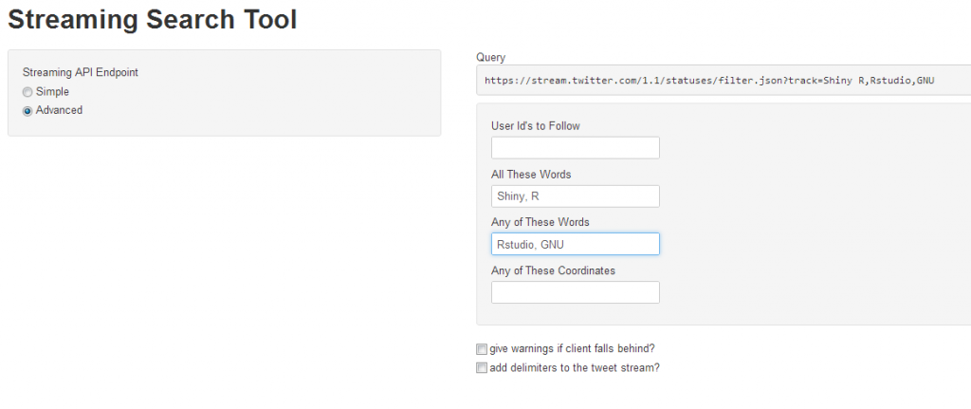Click the "Simple" option label text
This screenshot has width=971, height=409.
coord(52,92)
